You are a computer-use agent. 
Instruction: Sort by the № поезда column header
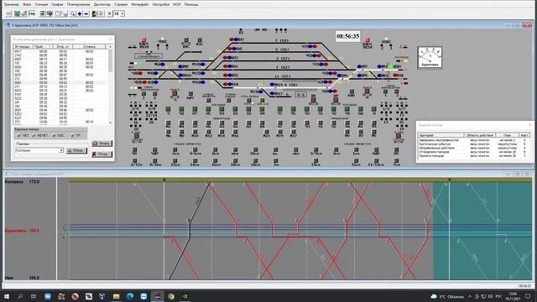tap(23, 47)
